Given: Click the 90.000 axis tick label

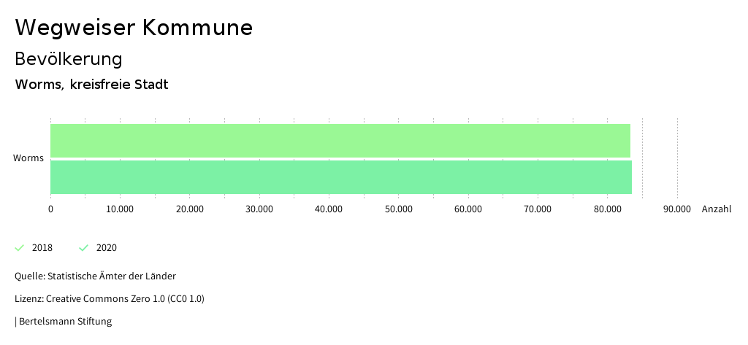Looking at the screenshot, I should coord(676,209).
